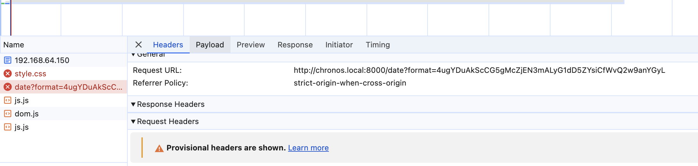
Task: Open the Initiator tab
Action: 339,45
